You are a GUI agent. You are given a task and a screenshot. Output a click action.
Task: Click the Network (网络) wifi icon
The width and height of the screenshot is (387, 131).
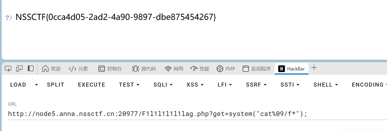tap(168, 69)
